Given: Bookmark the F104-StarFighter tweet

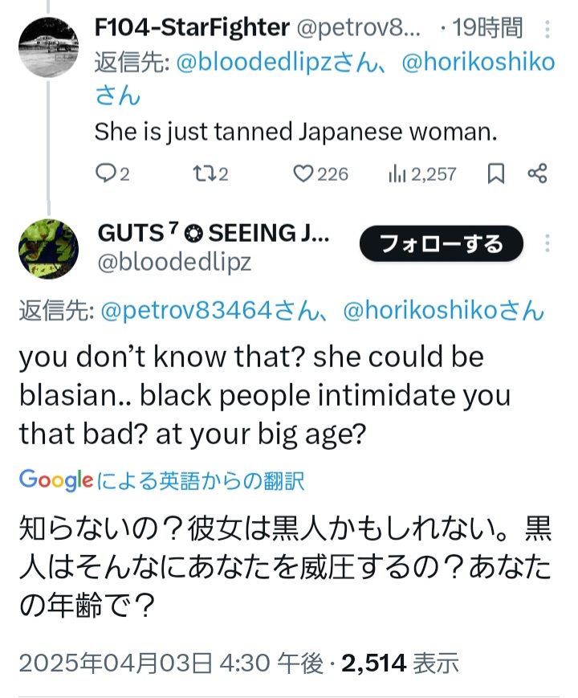Looking at the screenshot, I should (496, 173).
